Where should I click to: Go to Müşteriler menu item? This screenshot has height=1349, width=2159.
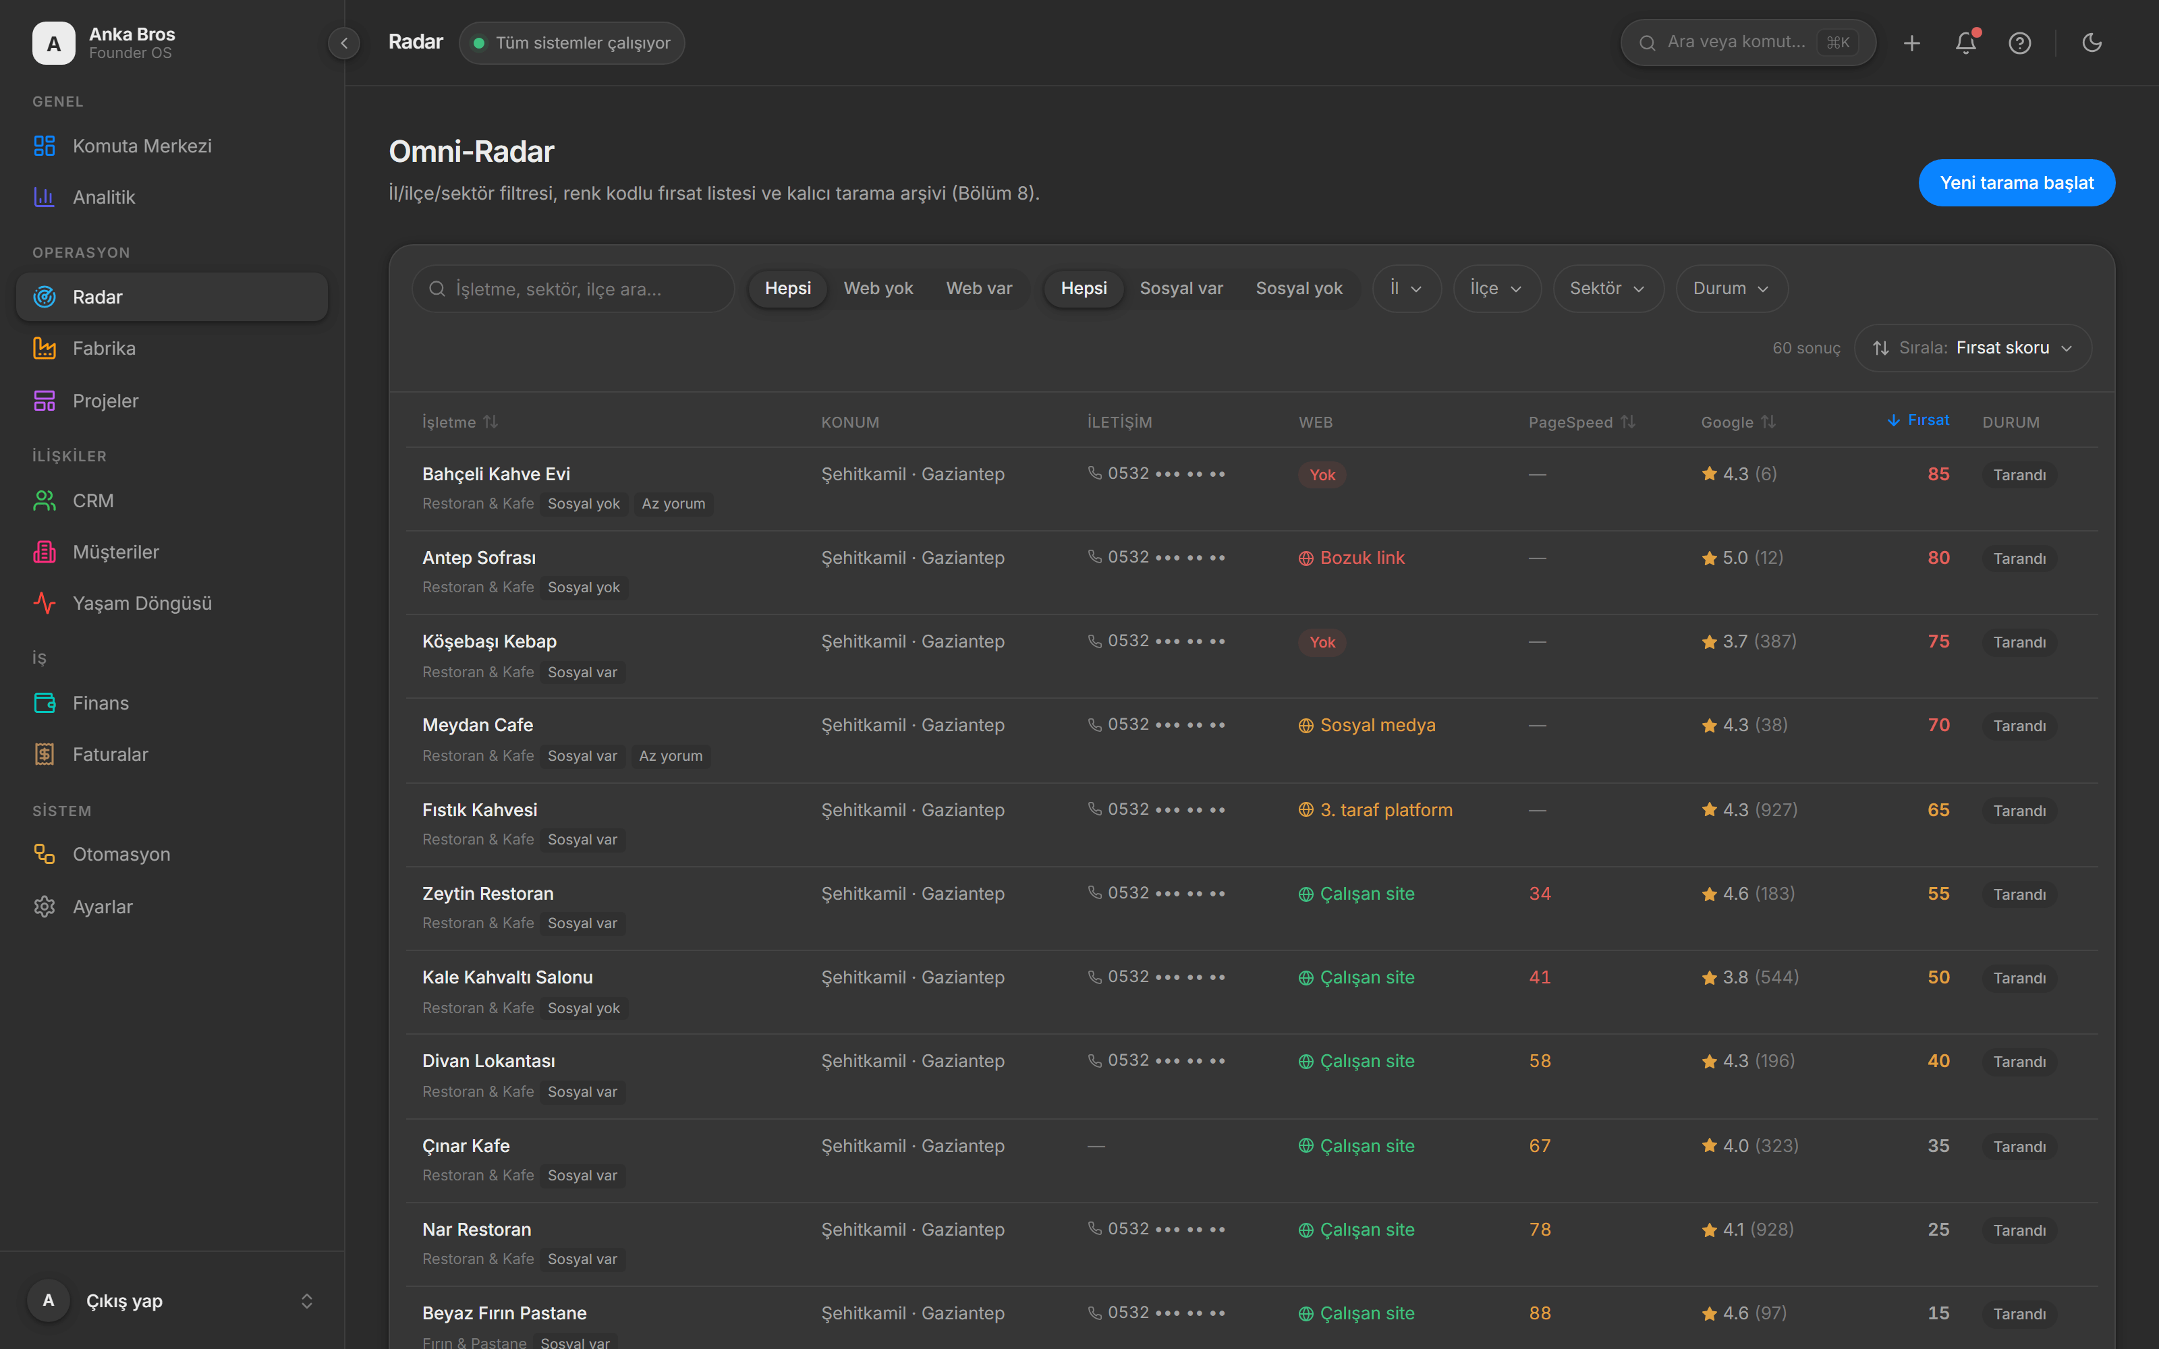point(171,552)
